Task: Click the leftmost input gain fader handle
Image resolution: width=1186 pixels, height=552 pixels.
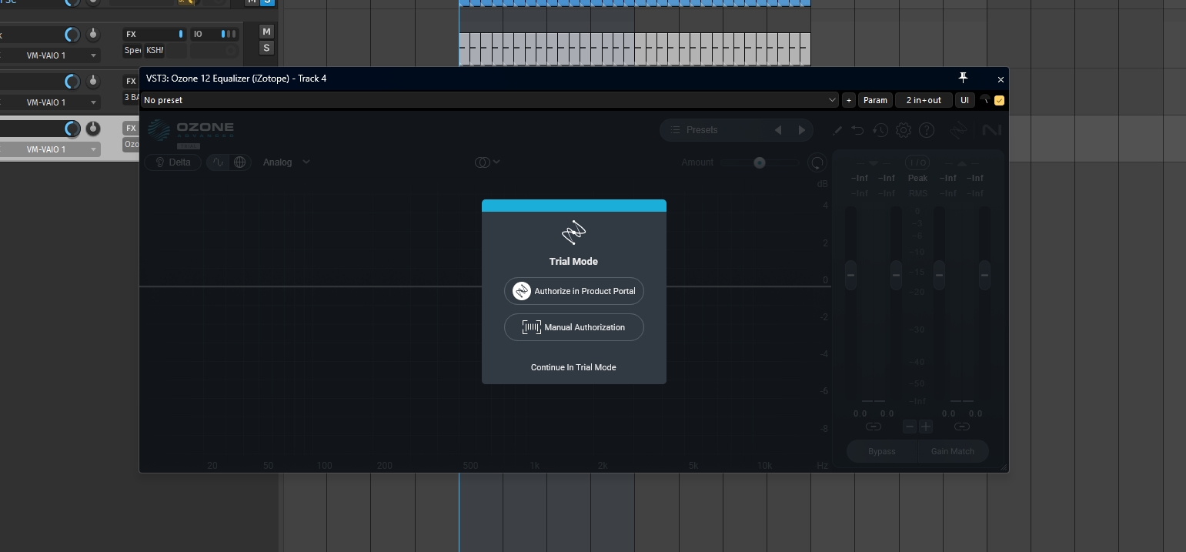Action: click(x=850, y=275)
